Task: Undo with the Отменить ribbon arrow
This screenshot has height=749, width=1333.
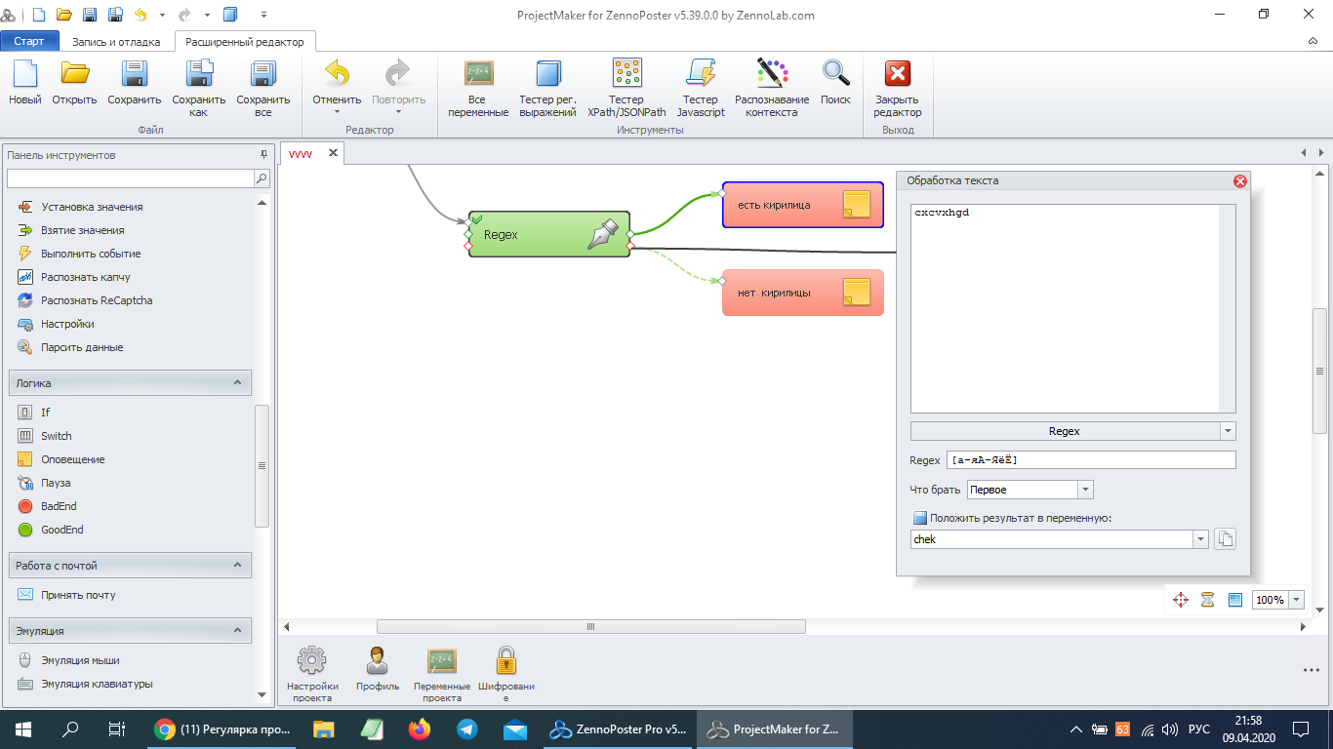Action: tap(337, 73)
